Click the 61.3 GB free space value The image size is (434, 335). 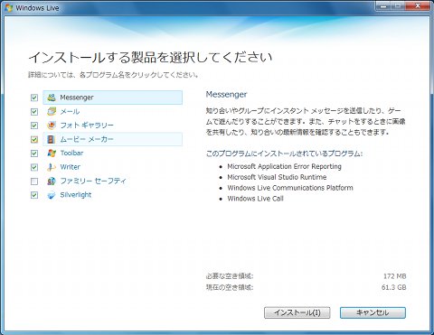coord(394,287)
